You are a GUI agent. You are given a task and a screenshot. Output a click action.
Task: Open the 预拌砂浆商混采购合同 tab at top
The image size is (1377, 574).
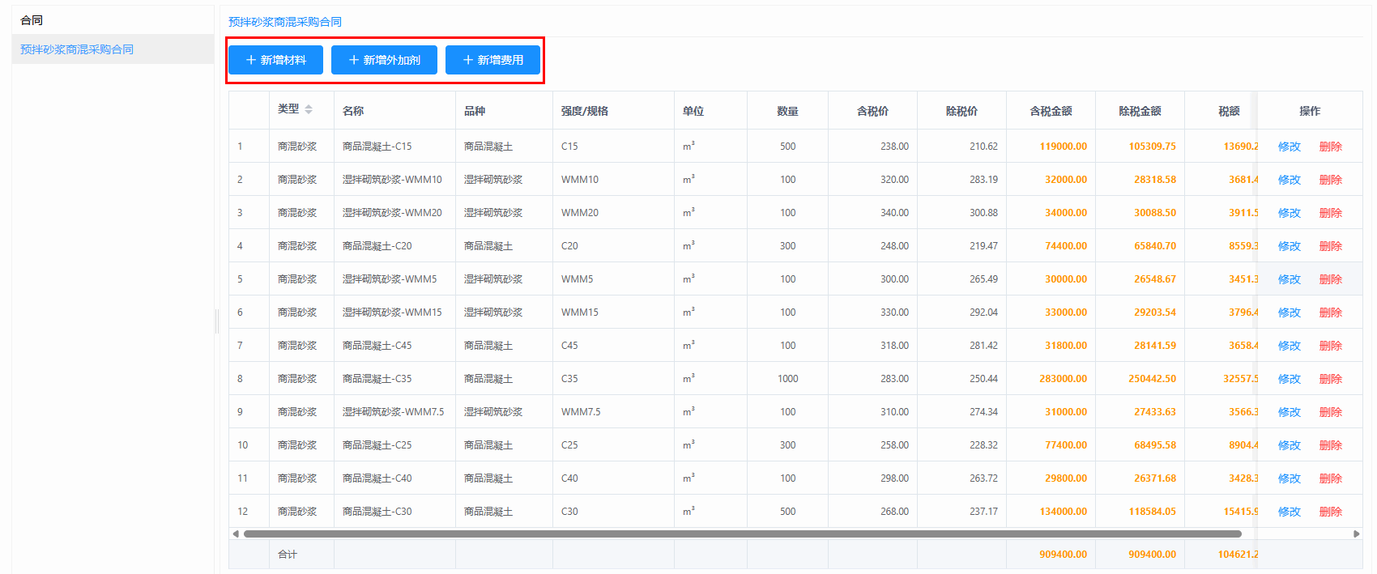click(x=285, y=22)
